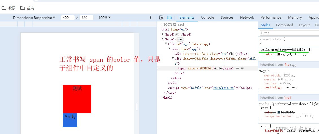Click the Filter styles input
This screenshot has height=134, width=319.
(x=289, y=33)
